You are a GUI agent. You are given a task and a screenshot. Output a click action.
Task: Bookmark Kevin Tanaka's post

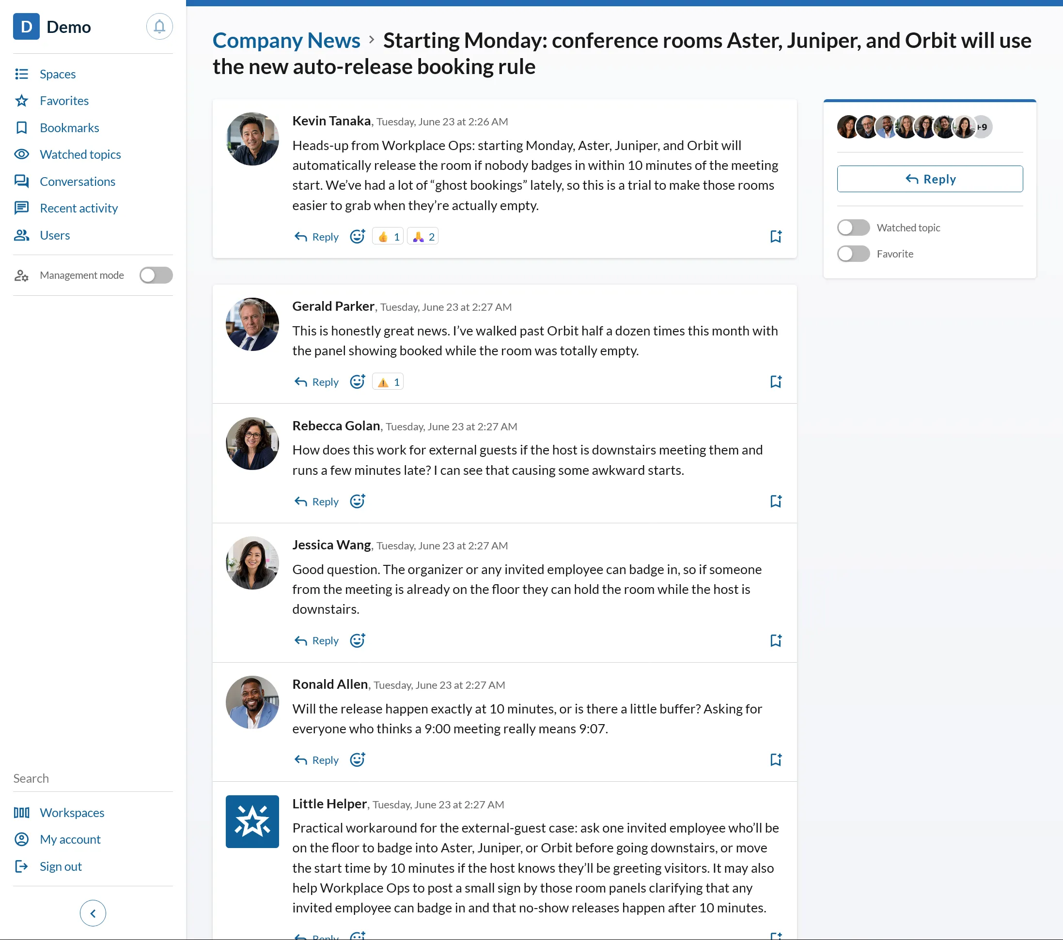775,236
